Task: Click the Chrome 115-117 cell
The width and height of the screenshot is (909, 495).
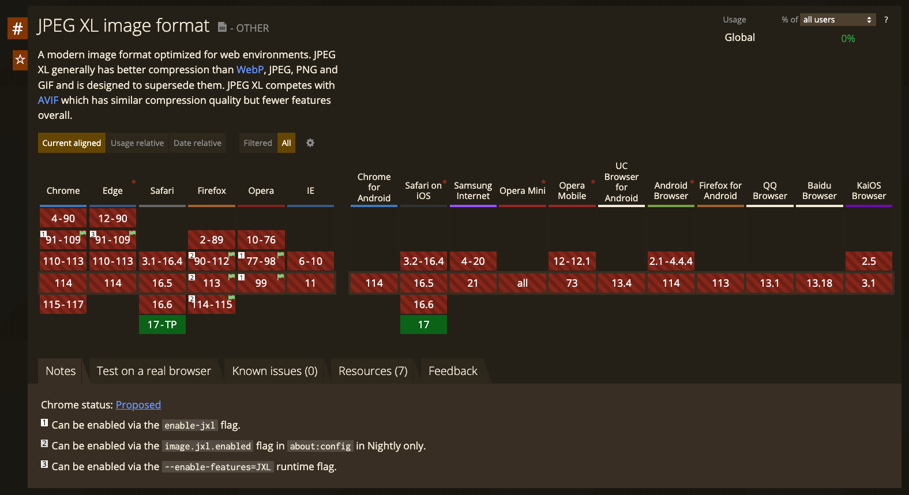Action: (63, 305)
